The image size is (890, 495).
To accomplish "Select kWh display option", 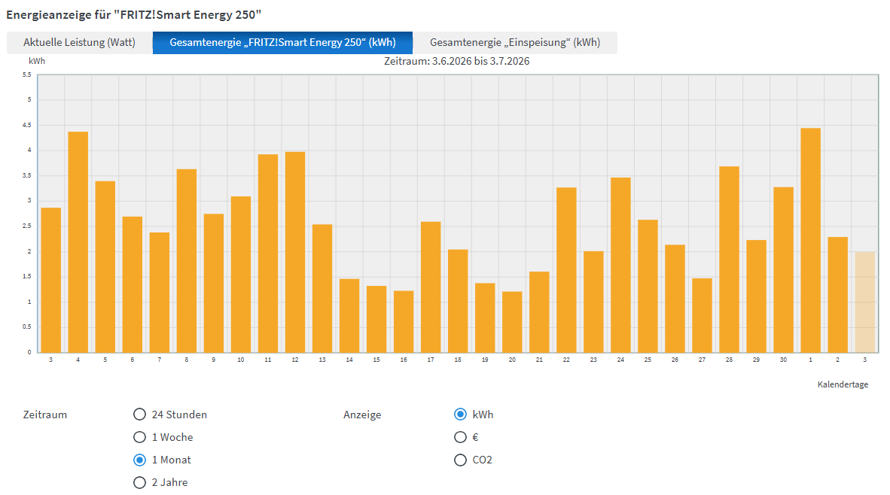I will tap(460, 415).
